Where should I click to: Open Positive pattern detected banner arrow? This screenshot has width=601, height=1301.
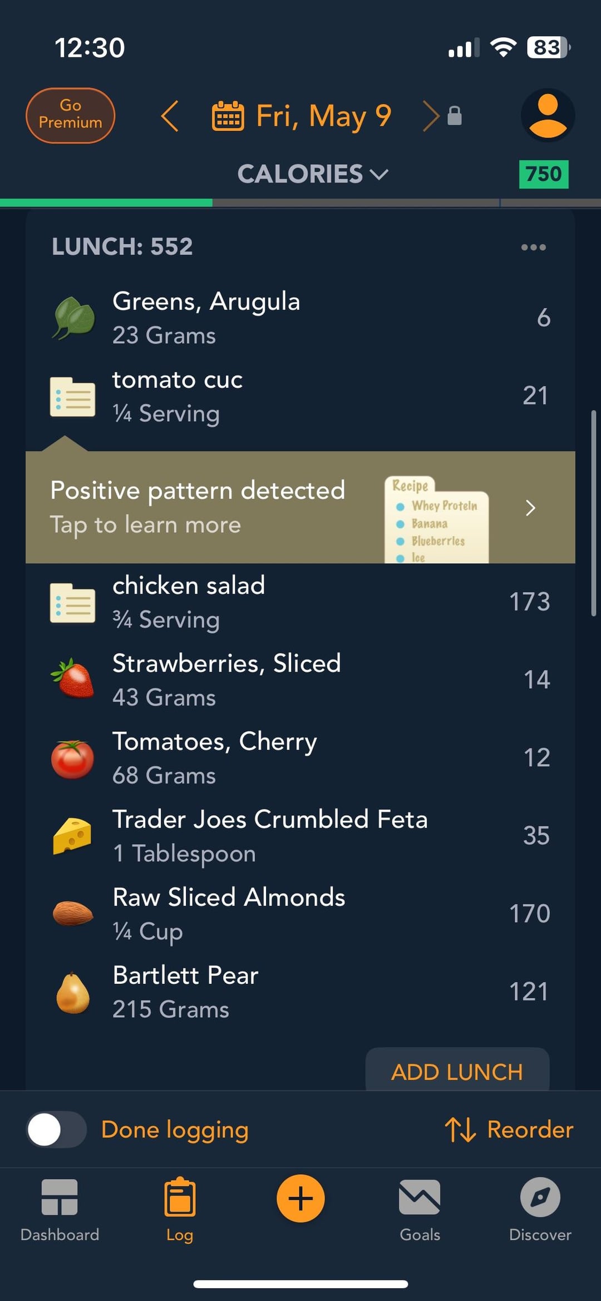(x=530, y=507)
